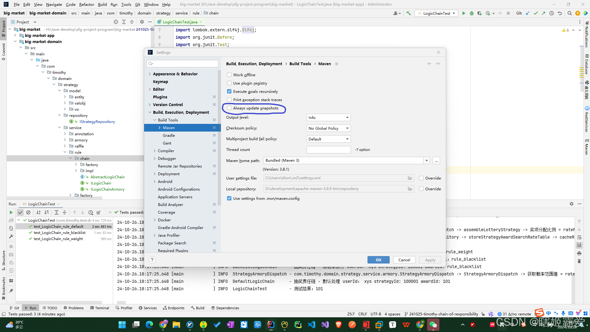Open the Refactor menu
The image size is (590, 332).
86,4
